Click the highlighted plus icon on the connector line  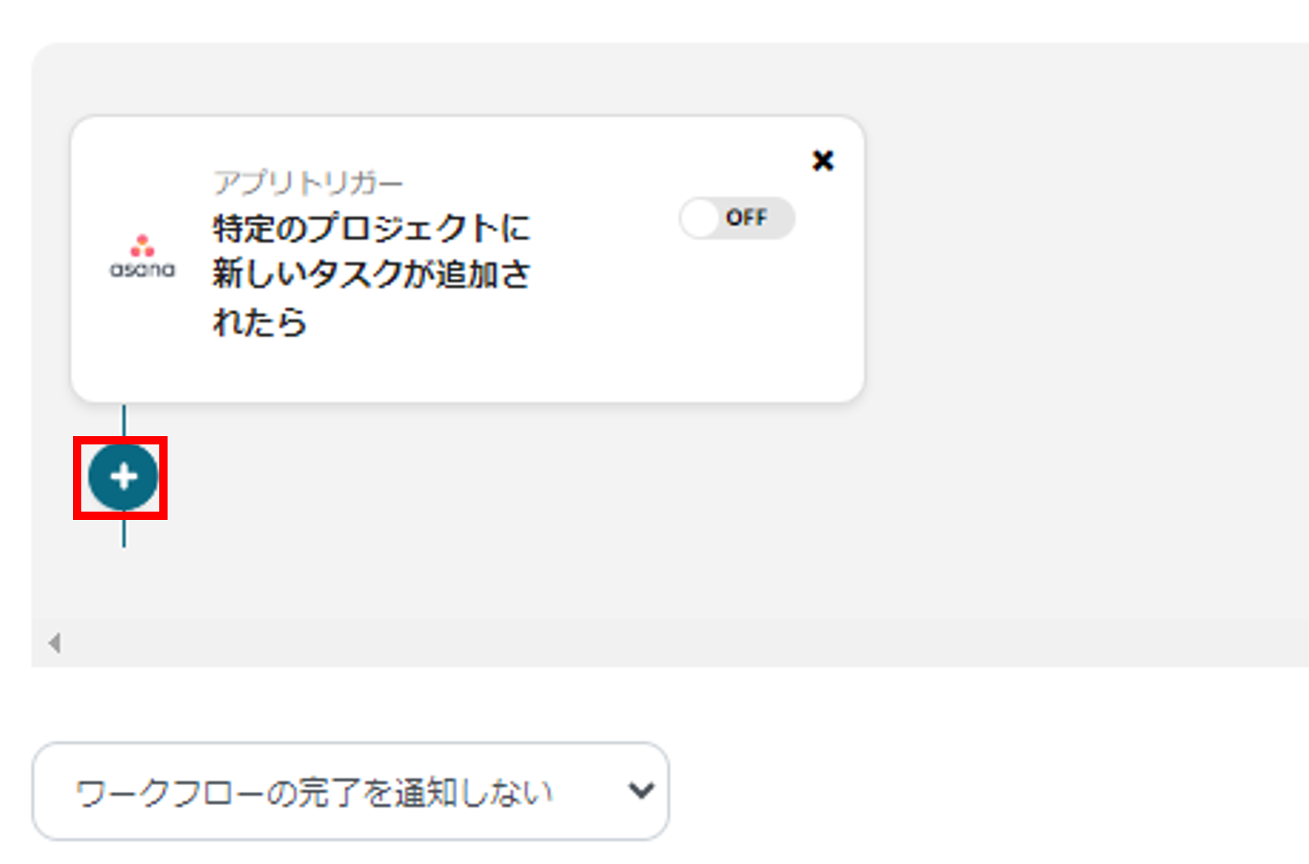[124, 477]
